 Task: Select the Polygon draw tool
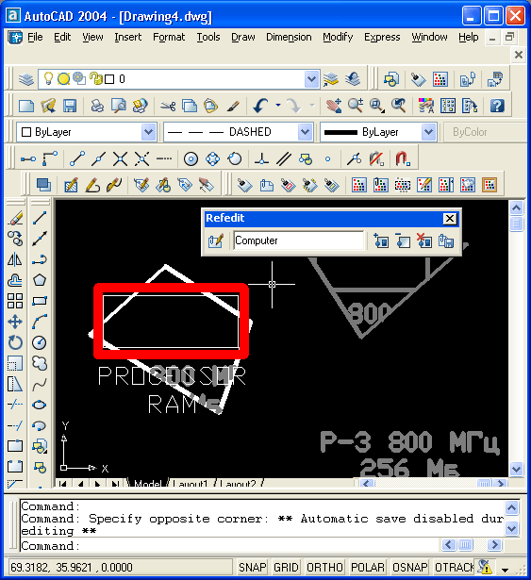point(40,280)
